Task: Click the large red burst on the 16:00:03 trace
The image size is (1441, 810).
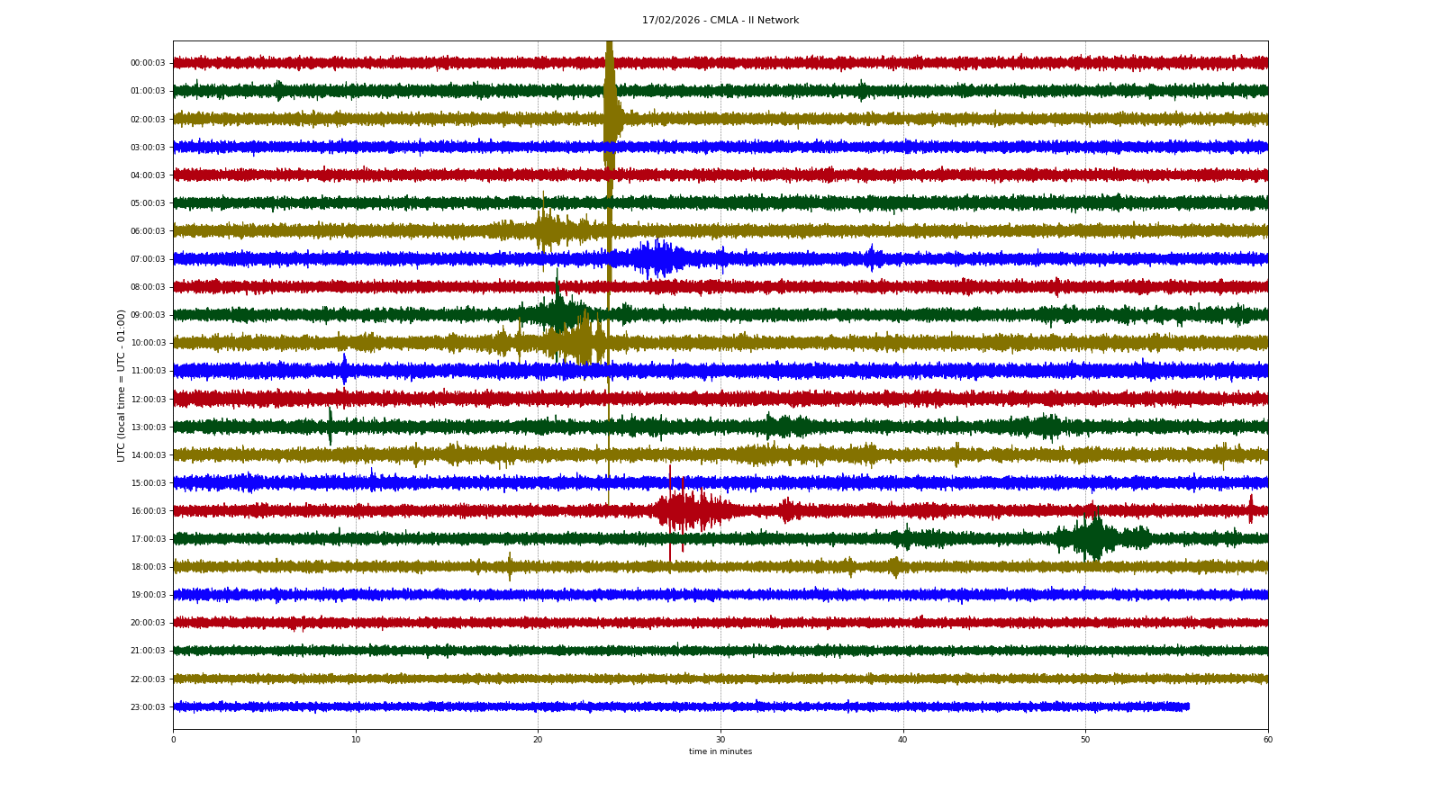Action: pos(689,511)
